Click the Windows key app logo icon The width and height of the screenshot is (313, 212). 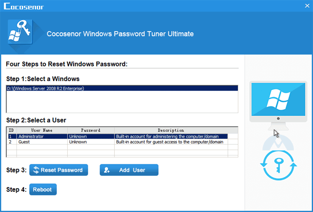point(20,32)
